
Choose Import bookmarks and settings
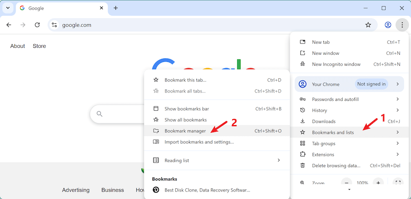217,142
